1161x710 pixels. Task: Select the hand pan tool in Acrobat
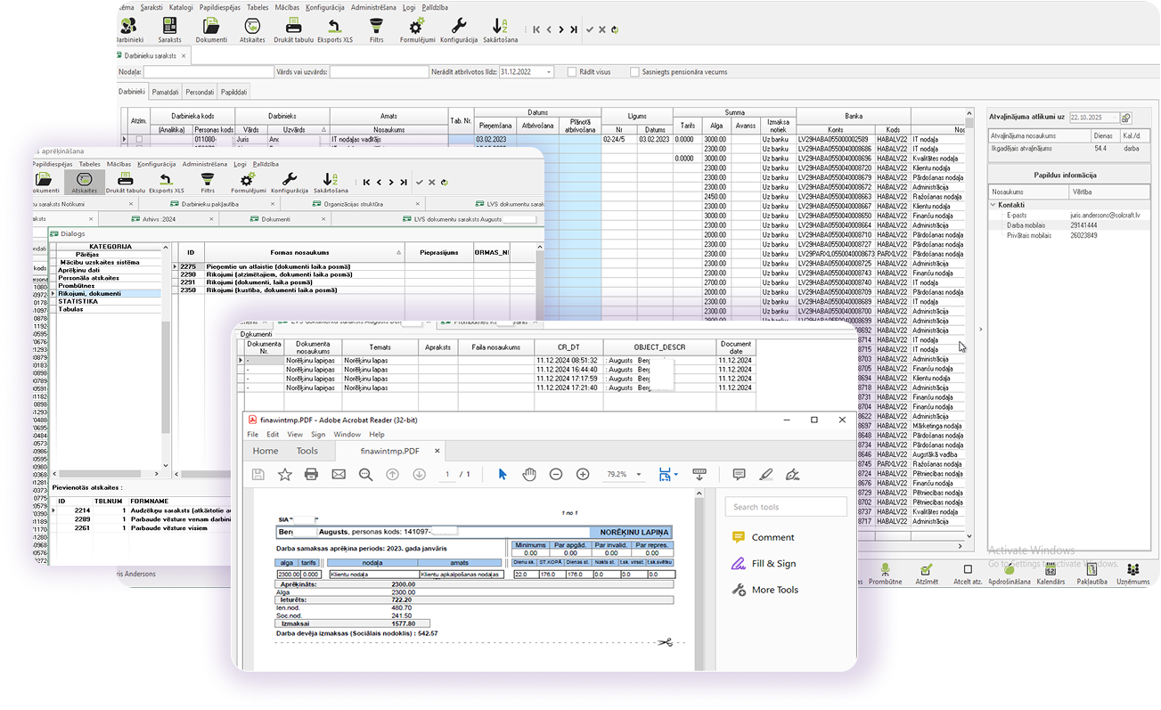coord(529,474)
